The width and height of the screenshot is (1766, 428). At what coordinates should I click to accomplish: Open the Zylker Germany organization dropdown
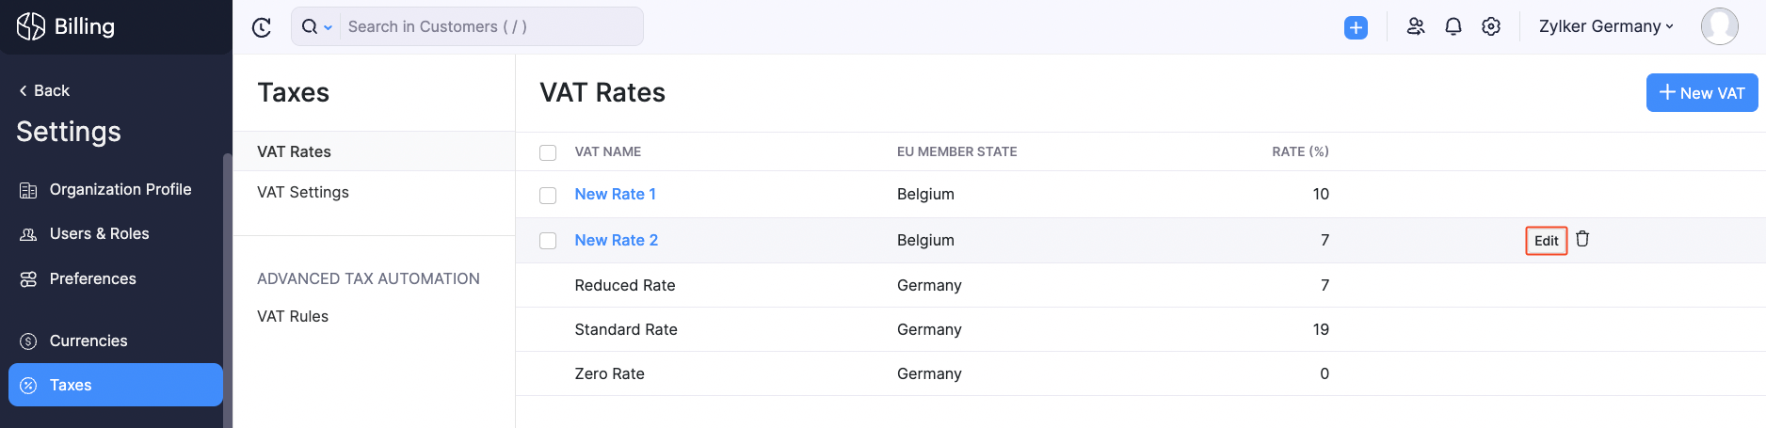point(1606,26)
